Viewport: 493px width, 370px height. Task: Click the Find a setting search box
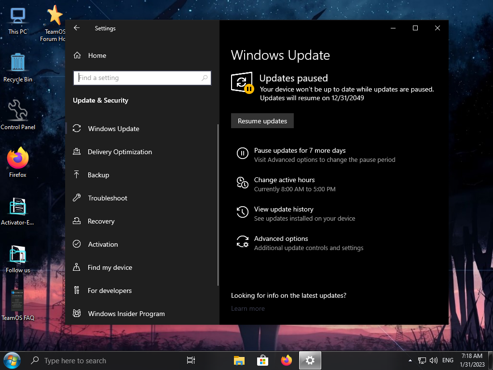click(x=142, y=78)
